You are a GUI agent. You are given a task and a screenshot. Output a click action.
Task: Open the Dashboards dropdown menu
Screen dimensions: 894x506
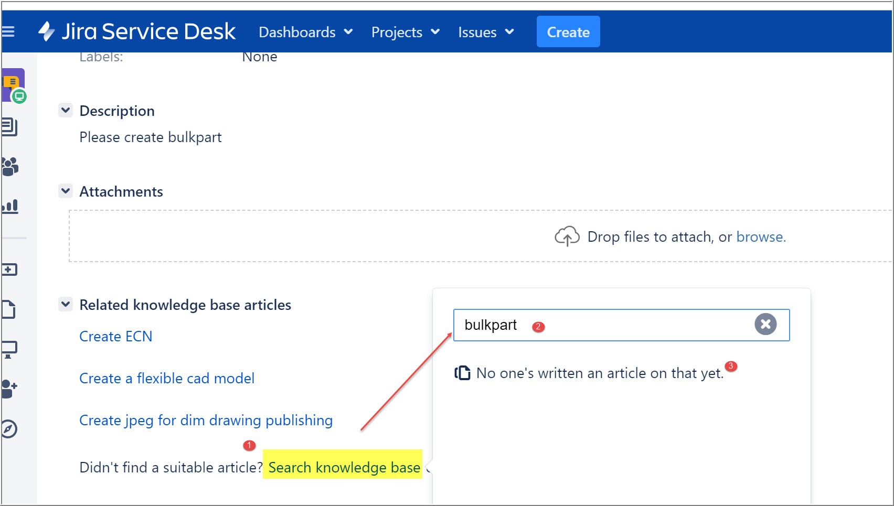point(305,32)
